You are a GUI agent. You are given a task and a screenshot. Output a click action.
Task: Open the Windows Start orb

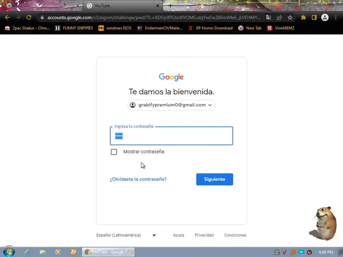pos(9,252)
